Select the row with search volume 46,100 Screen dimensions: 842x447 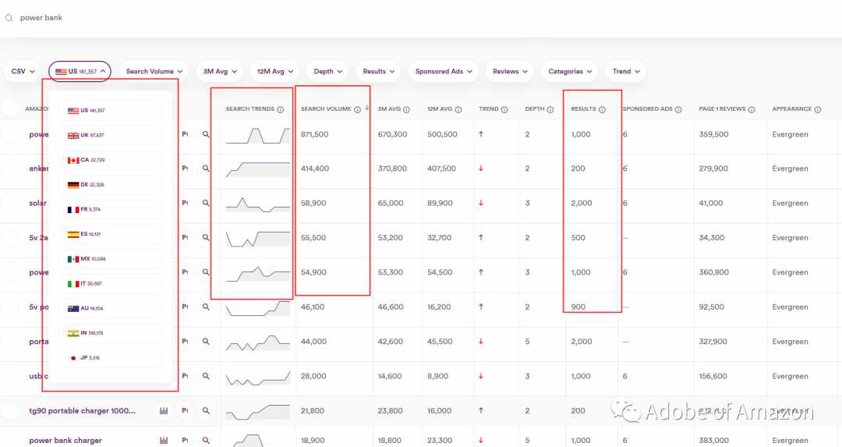pos(9,307)
